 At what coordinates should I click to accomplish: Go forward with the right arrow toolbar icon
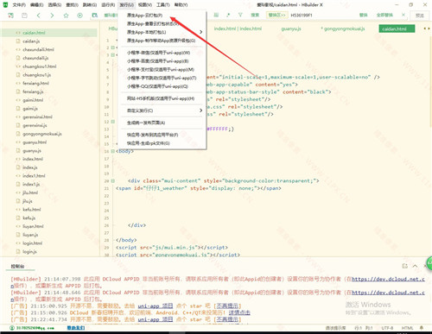(x=52, y=16)
